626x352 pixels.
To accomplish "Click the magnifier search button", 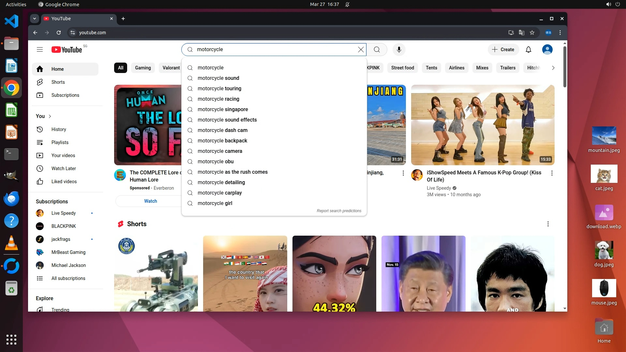I will point(377,50).
